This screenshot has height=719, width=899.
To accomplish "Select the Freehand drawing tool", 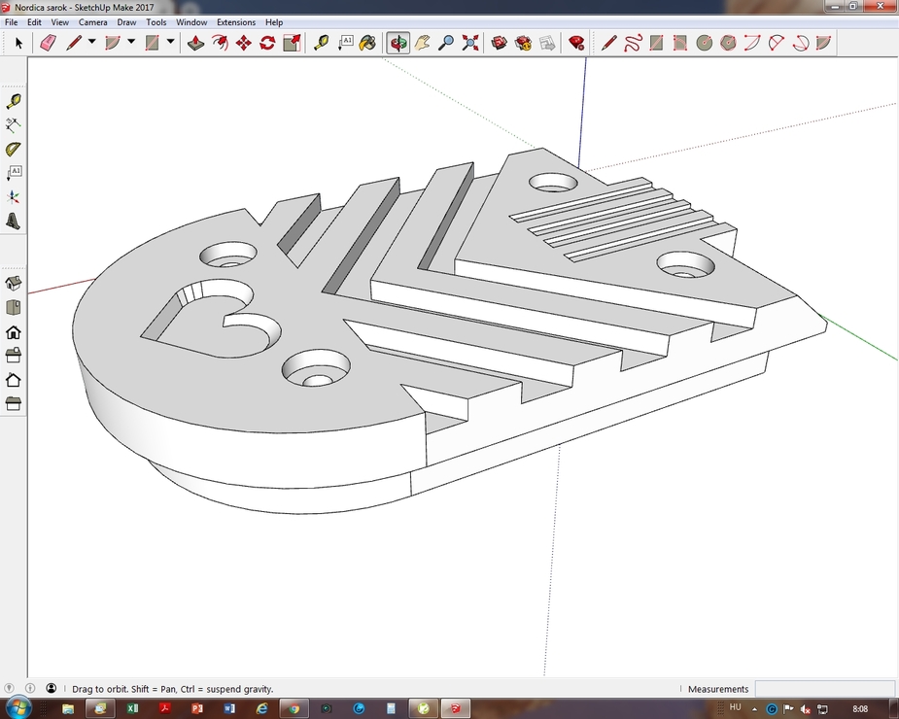I will [x=633, y=43].
